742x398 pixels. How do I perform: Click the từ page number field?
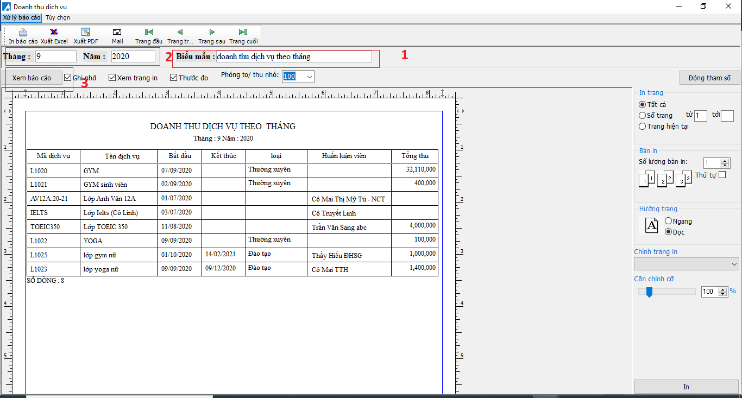[701, 116]
